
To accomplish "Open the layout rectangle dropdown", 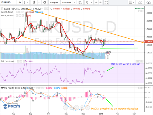I will tap(131, 2).
